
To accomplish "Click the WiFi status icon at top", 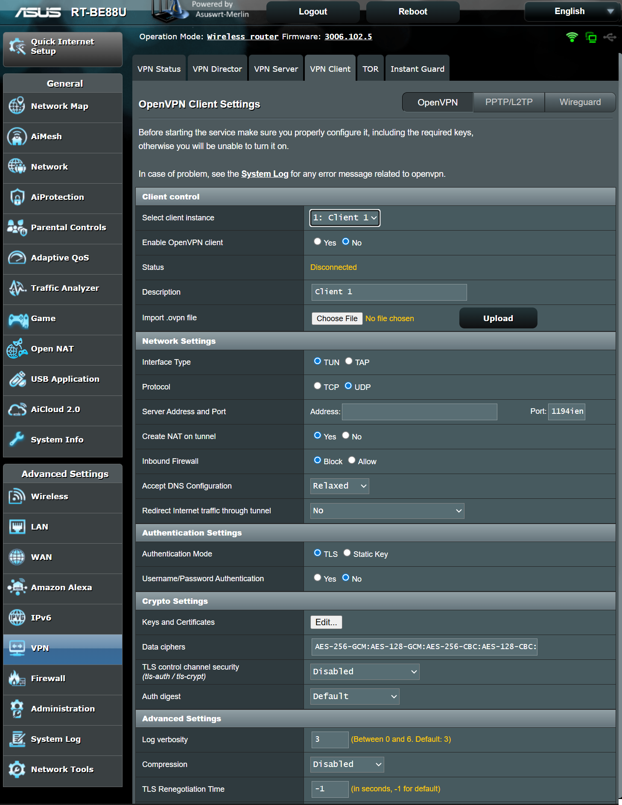I will pos(572,37).
